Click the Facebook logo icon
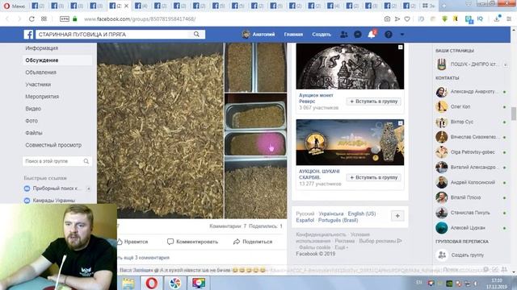The image size is (517, 290). click(29, 34)
